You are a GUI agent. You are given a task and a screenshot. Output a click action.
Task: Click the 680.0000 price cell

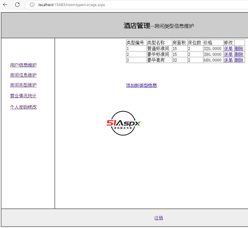pos(212,60)
